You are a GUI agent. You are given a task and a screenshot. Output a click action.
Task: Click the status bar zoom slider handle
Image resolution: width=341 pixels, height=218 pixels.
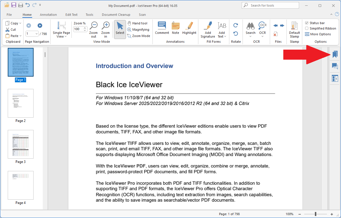[x=315, y=214]
